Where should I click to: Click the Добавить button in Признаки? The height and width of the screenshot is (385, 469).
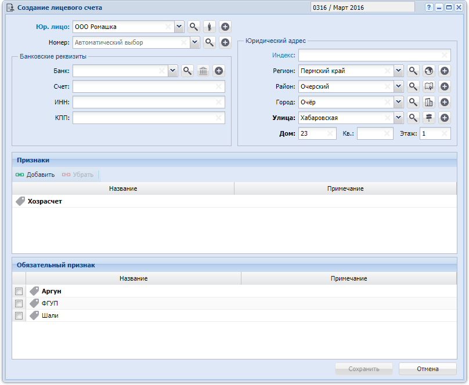[x=35, y=175]
